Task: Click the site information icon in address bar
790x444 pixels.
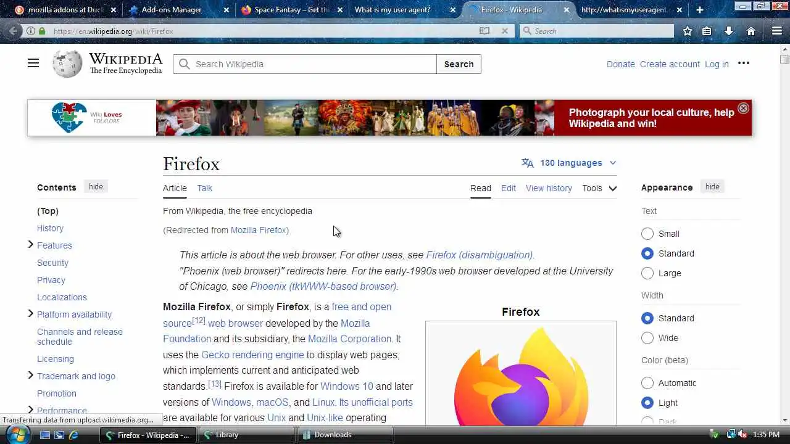Action: (x=30, y=31)
